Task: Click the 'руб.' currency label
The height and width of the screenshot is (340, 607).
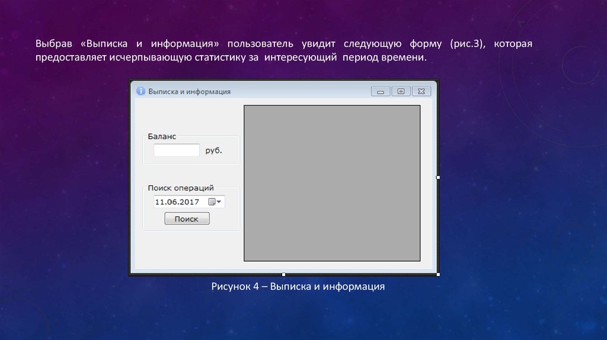Action: pos(213,150)
